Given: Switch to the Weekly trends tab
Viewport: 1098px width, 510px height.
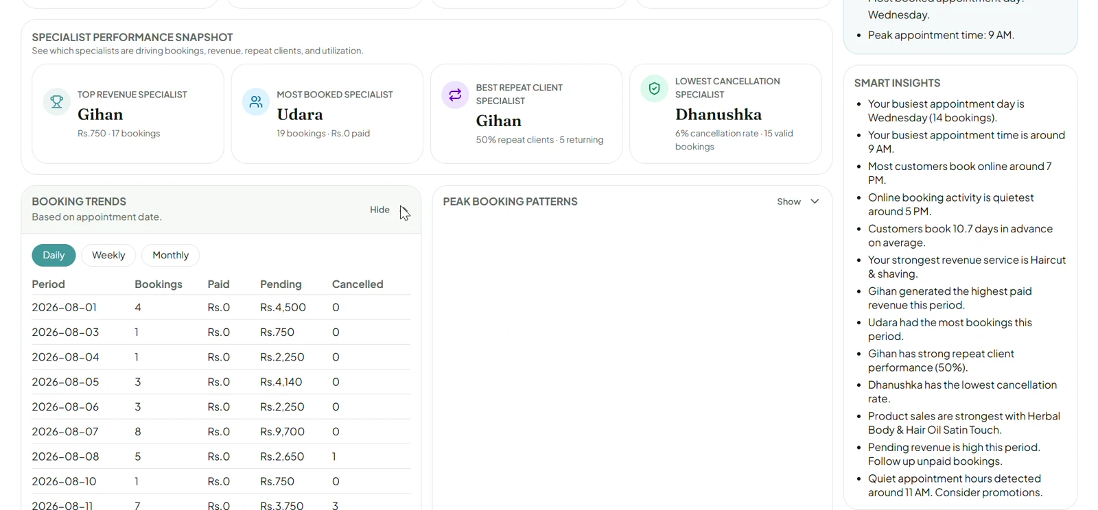Looking at the screenshot, I should (x=108, y=255).
